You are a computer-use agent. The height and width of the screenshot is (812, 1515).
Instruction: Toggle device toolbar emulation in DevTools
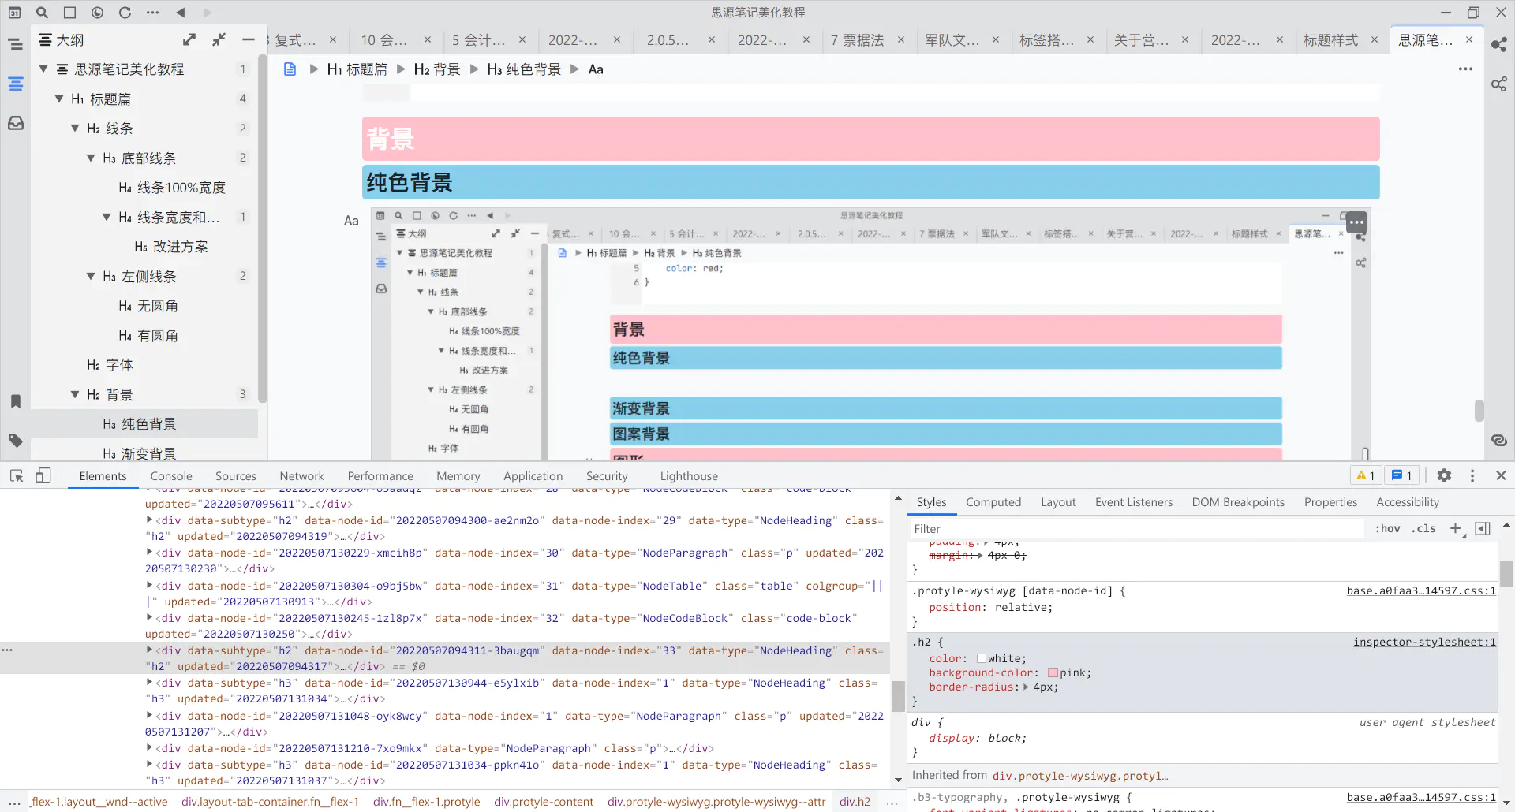click(43, 475)
